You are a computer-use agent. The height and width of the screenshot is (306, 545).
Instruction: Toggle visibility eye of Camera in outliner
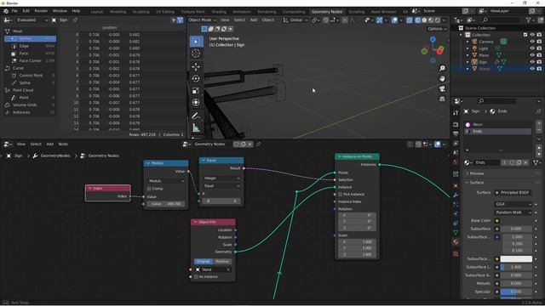[532, 42]
